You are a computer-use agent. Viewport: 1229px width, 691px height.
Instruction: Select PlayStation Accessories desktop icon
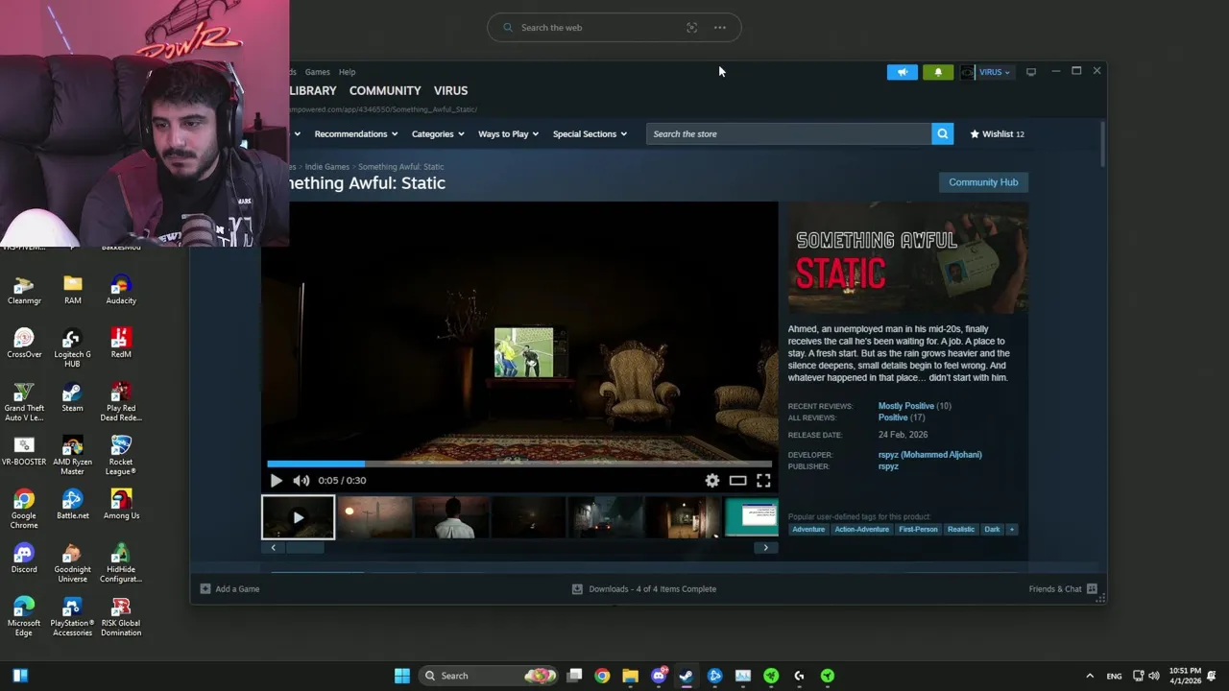click(x=73, y=616)
